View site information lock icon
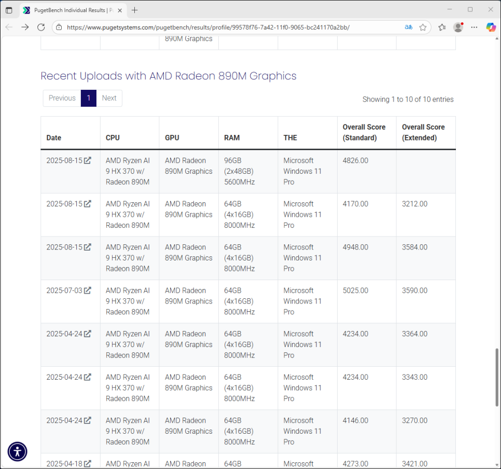 point(59,27)
